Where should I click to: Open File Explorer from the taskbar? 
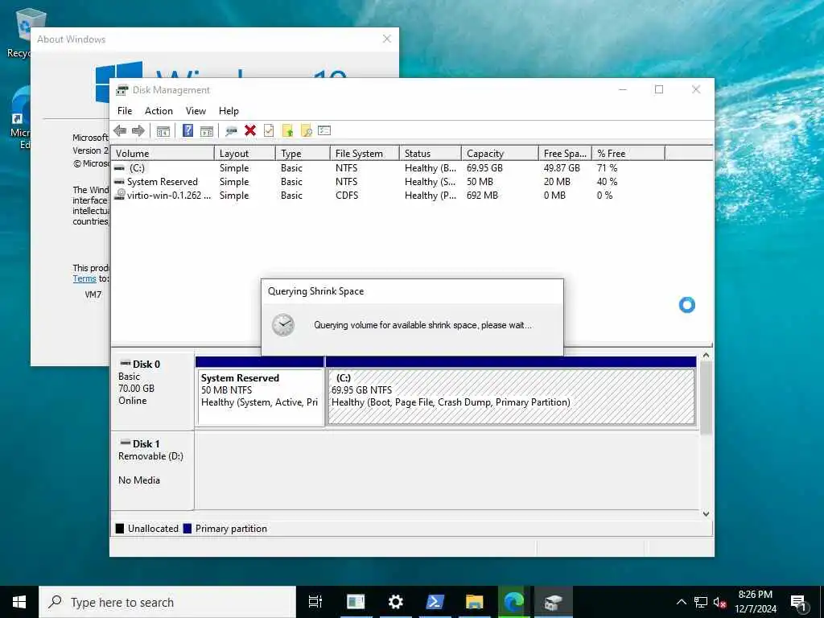click(475, 602)
